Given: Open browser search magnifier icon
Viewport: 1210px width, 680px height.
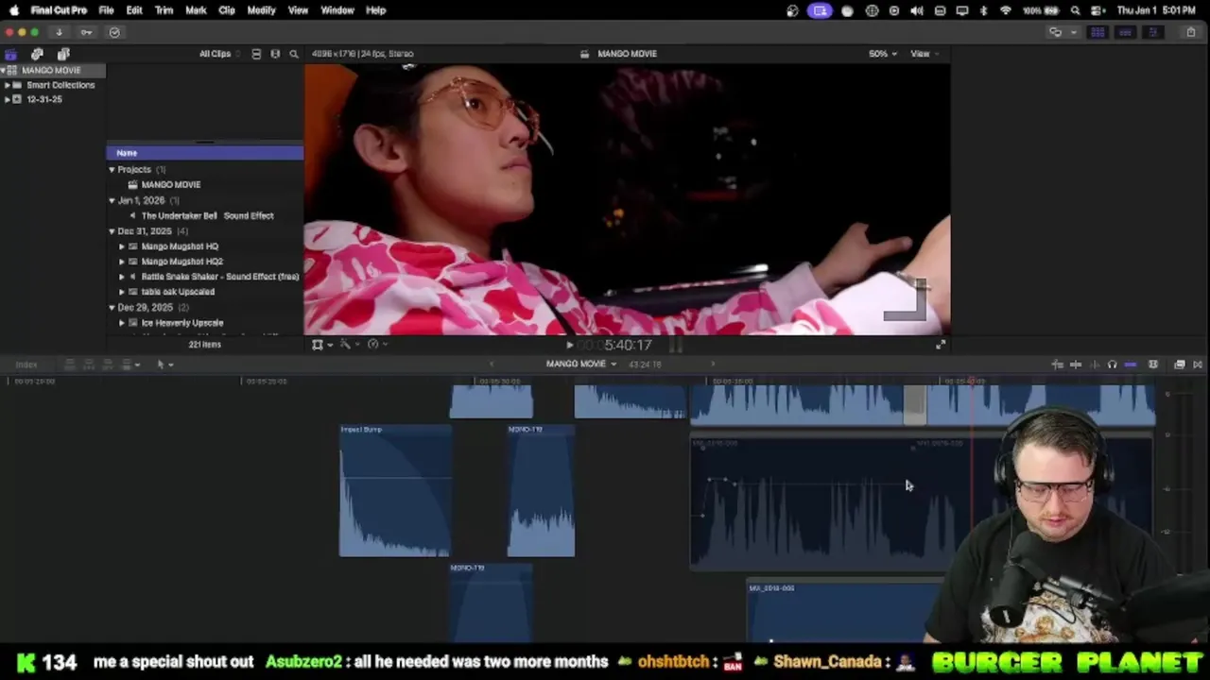Looking at the screenshot, I should click(294, 54).
